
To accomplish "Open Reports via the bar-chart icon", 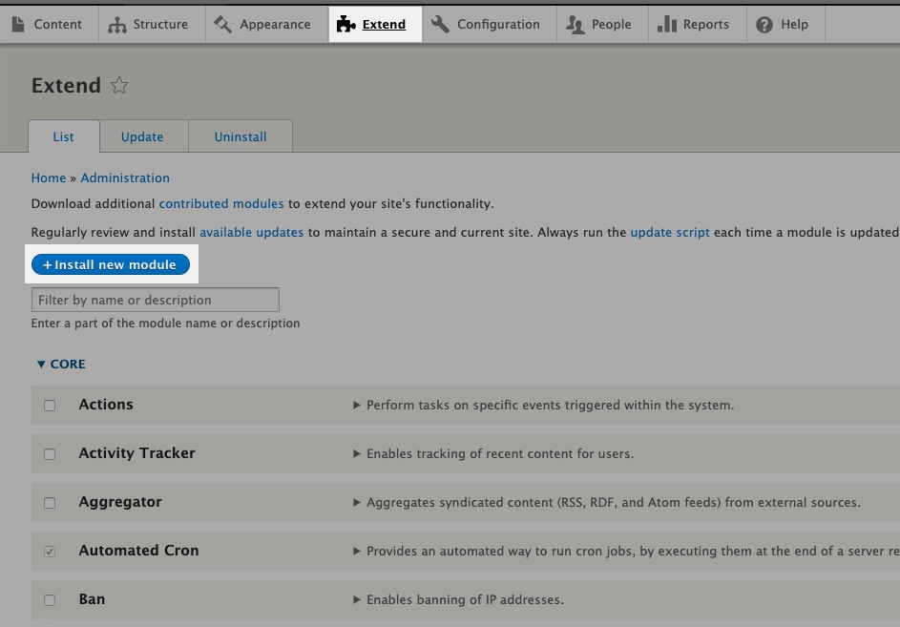I will click(x=665, y=24).
